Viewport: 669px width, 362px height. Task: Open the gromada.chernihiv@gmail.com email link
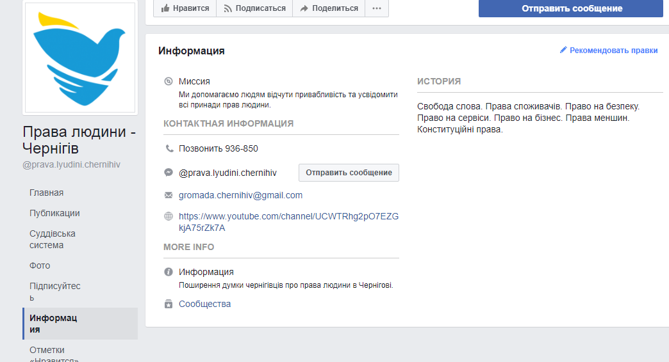tap(240, 195)
